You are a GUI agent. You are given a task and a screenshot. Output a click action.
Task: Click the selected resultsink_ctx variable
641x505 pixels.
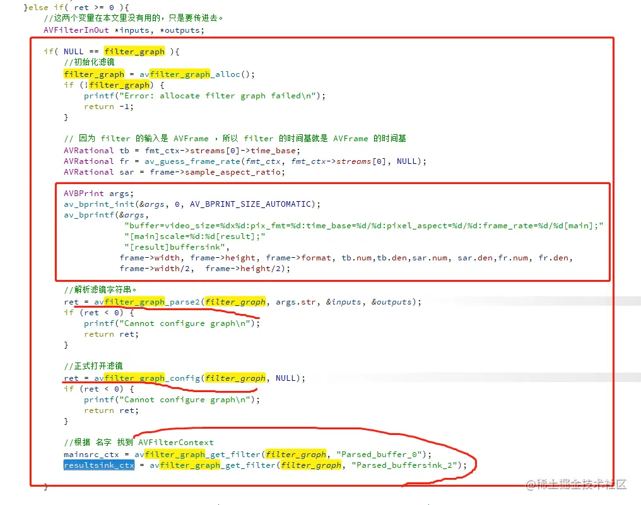[x=99, y=465]
